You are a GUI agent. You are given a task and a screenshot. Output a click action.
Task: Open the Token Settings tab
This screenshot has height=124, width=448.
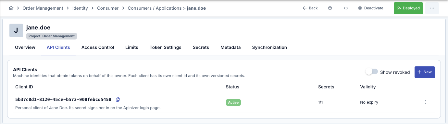(166, 47)
